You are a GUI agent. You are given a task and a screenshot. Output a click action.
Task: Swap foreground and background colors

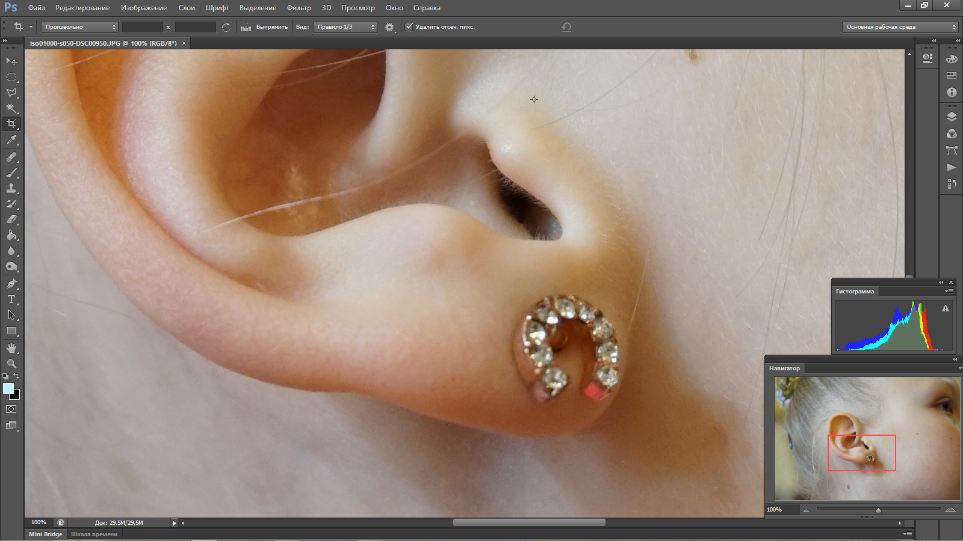16,376
